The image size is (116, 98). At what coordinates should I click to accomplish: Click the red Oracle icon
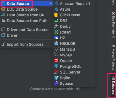click(56, 61)
